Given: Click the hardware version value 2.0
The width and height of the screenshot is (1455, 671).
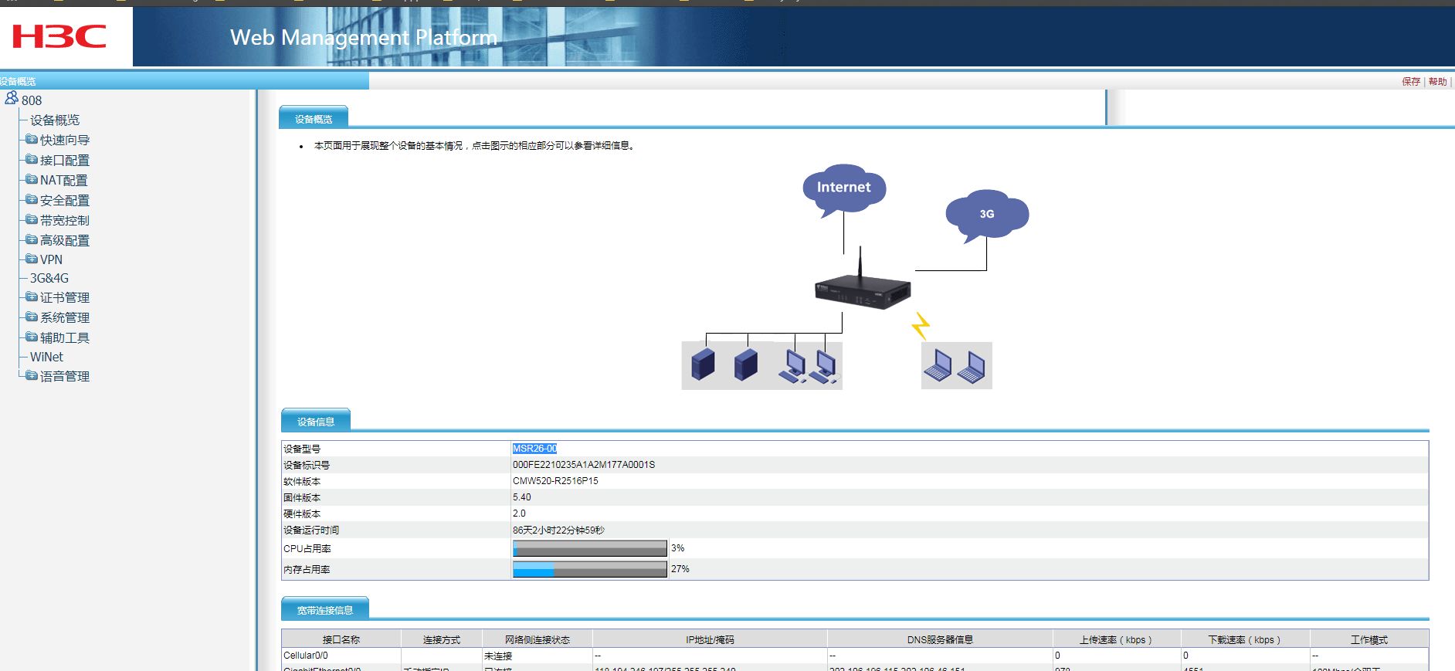Looking at the screenshot, I should (519, 513).
